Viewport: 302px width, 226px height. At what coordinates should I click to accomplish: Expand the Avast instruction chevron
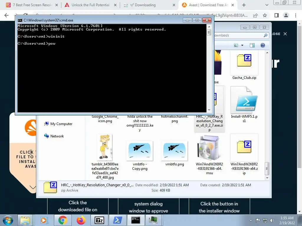[33, 187]
